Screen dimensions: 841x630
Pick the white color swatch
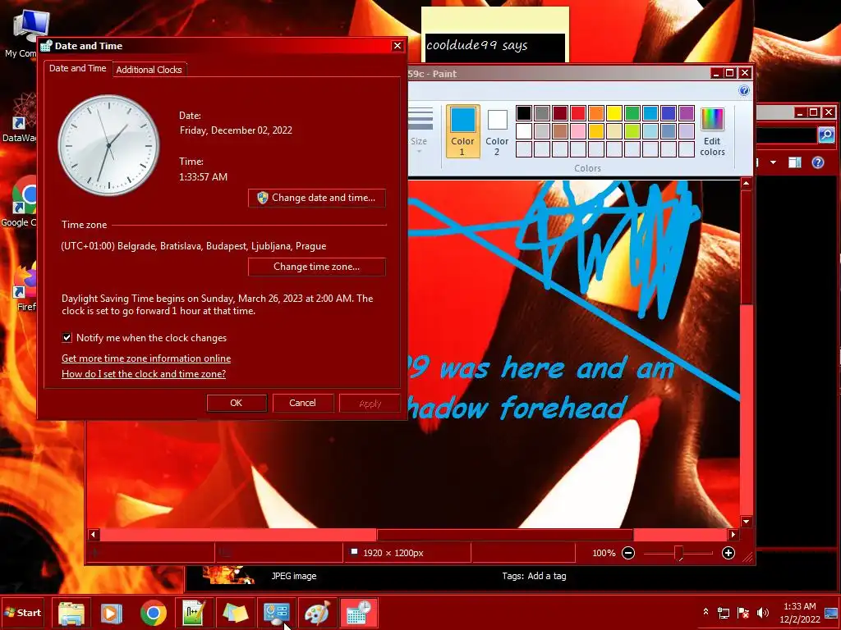pyautogui.click(x=524, y=130)
